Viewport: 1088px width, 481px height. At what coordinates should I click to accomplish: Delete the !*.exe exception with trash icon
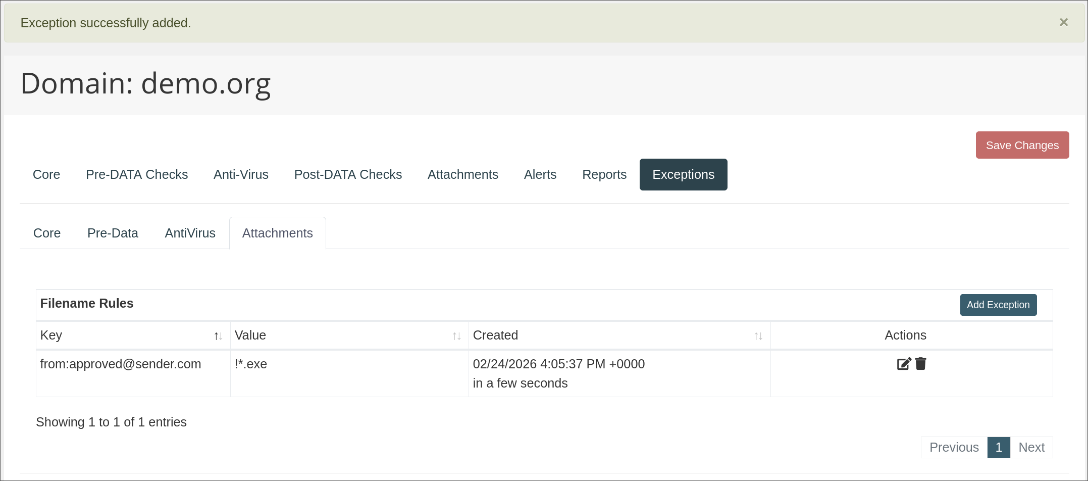click(921, 364)
